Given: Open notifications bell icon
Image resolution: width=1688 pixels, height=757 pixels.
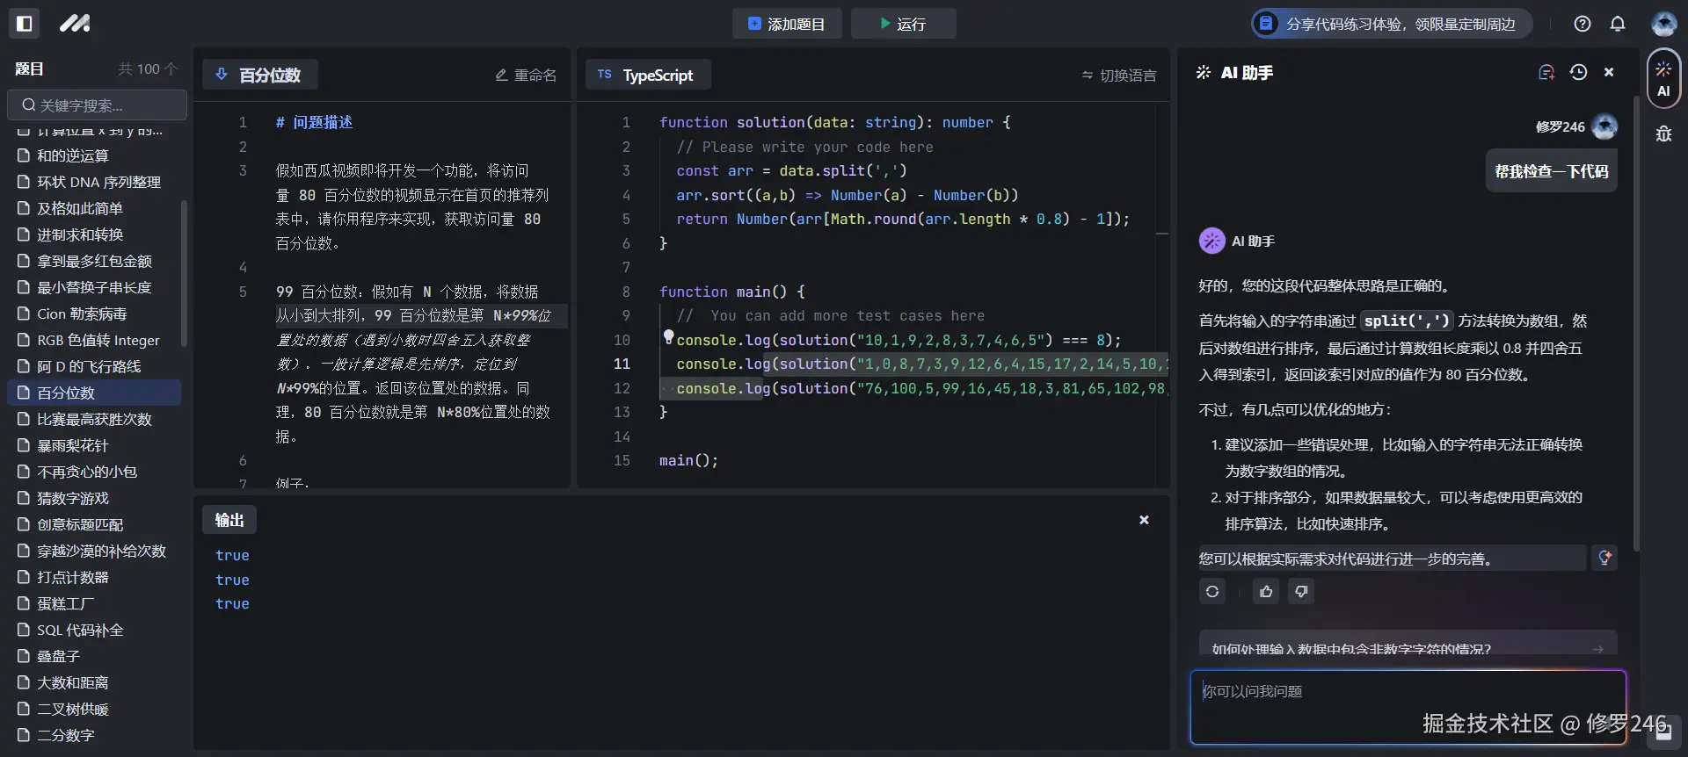Looking at the screenshot, I should point(1618,24).
